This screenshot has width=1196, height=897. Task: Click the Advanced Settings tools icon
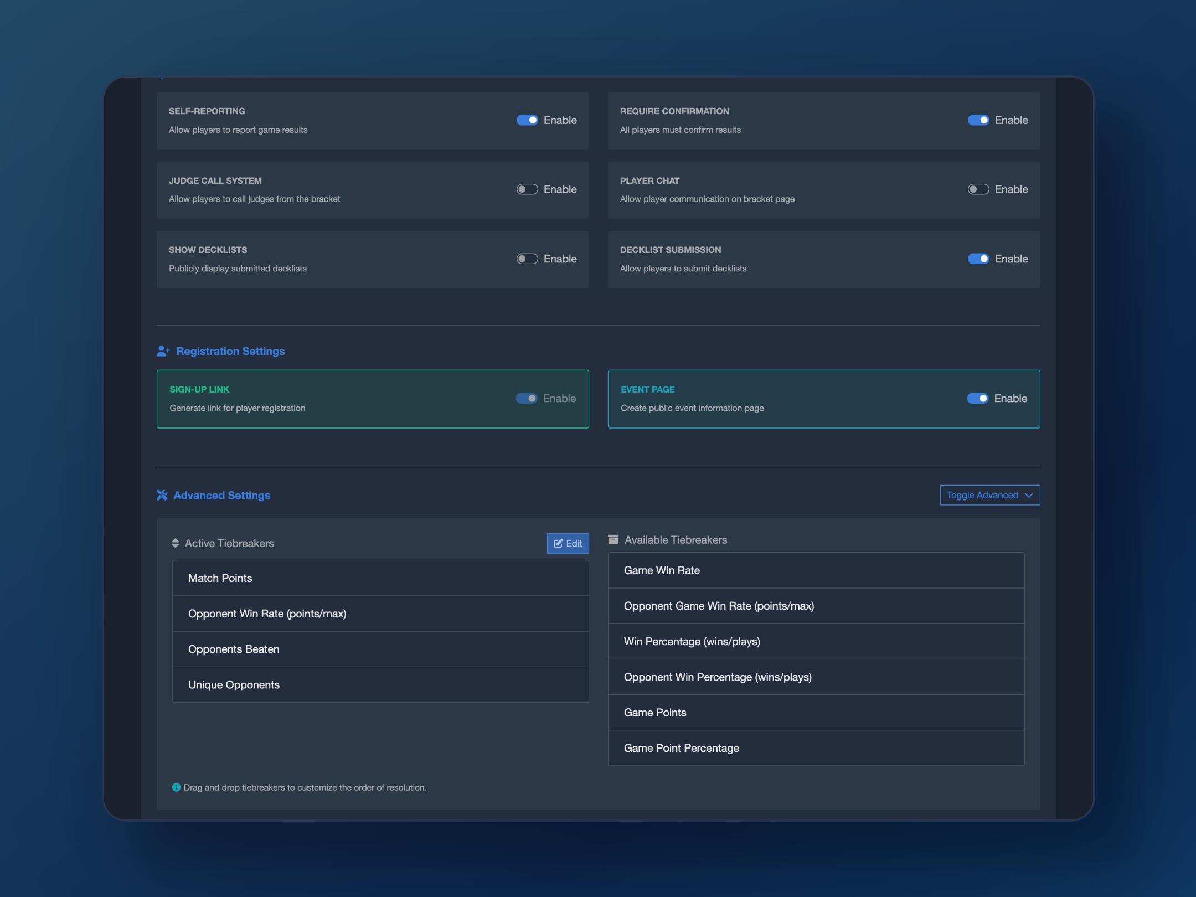coord(162,495)
